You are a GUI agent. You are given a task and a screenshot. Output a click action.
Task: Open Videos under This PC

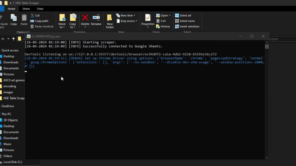coord(8,156)
